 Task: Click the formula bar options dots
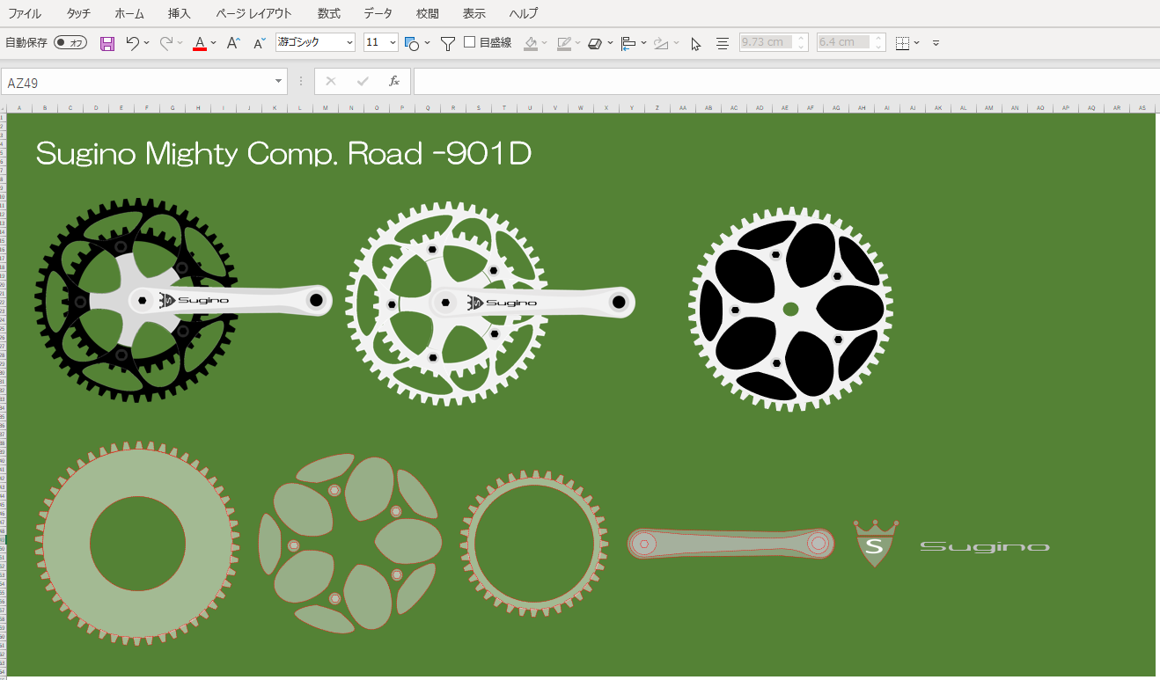point(301,81)
